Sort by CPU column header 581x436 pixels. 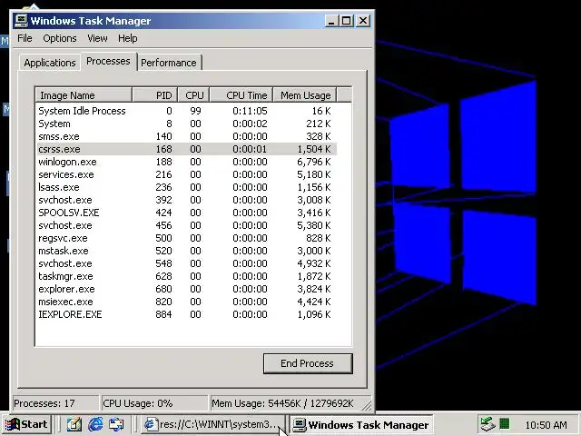pyautogui.click(x=193, y=95)
